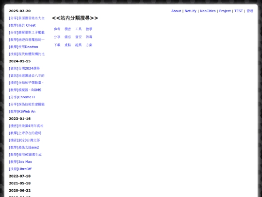
Task: Open the [技術]LibreOff article link
Action: (20, 169)
